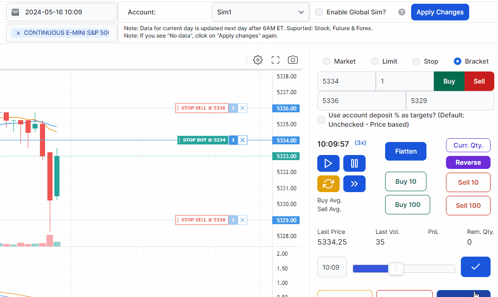Click date field 2024-05-16 10:09

click(62, 12)
